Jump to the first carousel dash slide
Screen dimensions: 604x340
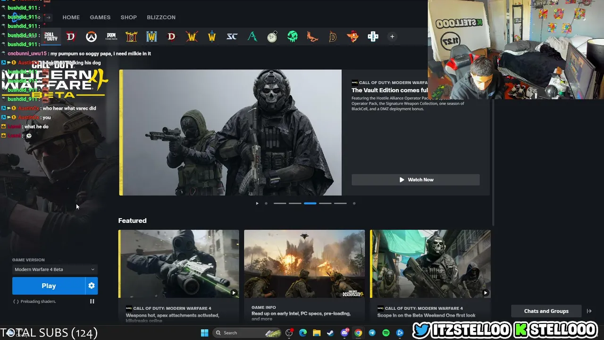pyautogui.click(x=280, y=203)
